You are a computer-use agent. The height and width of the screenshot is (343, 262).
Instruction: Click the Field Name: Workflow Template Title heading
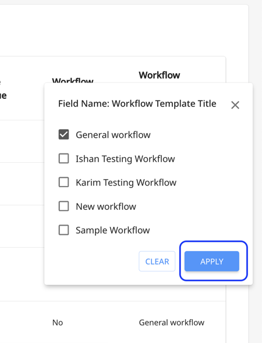point(137,103)
